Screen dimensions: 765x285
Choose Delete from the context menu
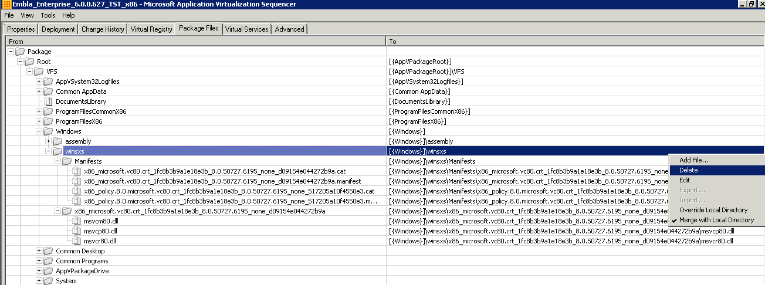(x=688, y=170)
